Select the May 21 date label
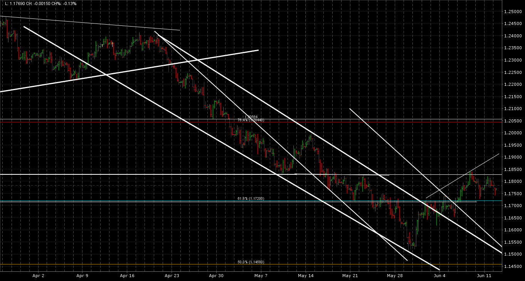The image size is (525, 281). tap(350, 276)
